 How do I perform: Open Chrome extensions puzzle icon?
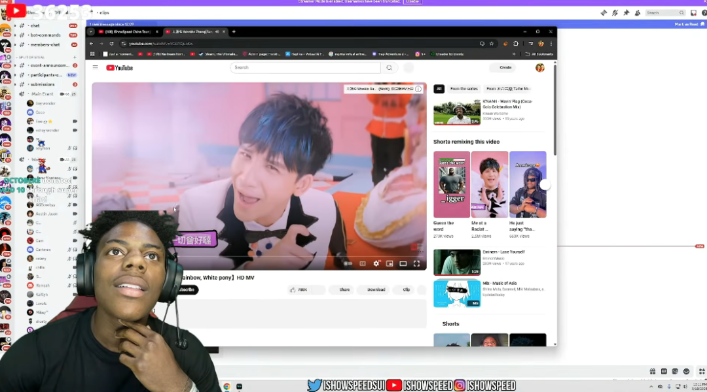pos(515,44)
